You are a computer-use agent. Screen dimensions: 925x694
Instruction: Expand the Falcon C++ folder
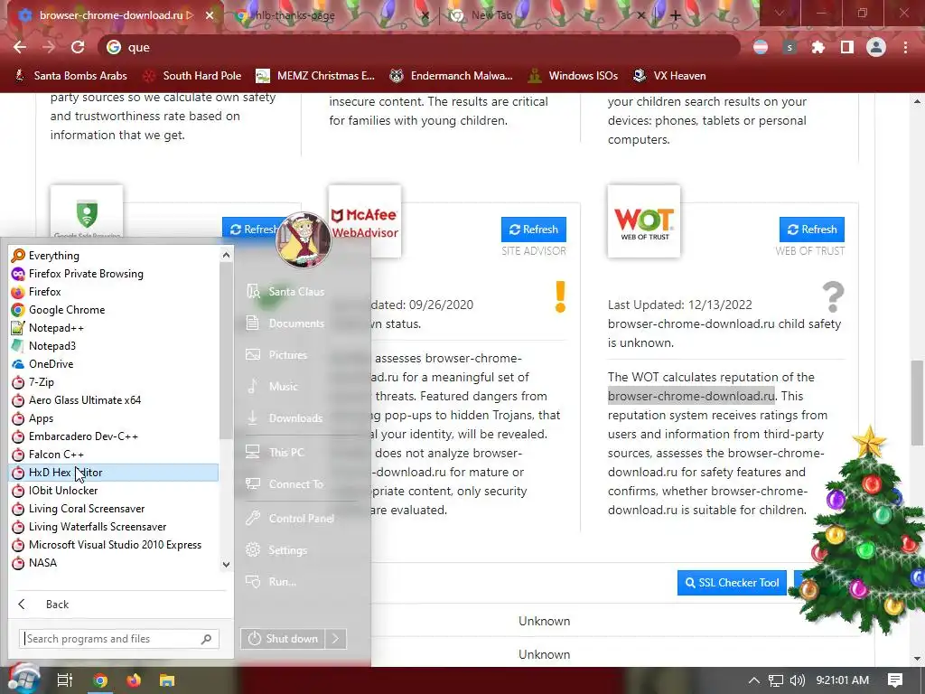click(114, 455)
